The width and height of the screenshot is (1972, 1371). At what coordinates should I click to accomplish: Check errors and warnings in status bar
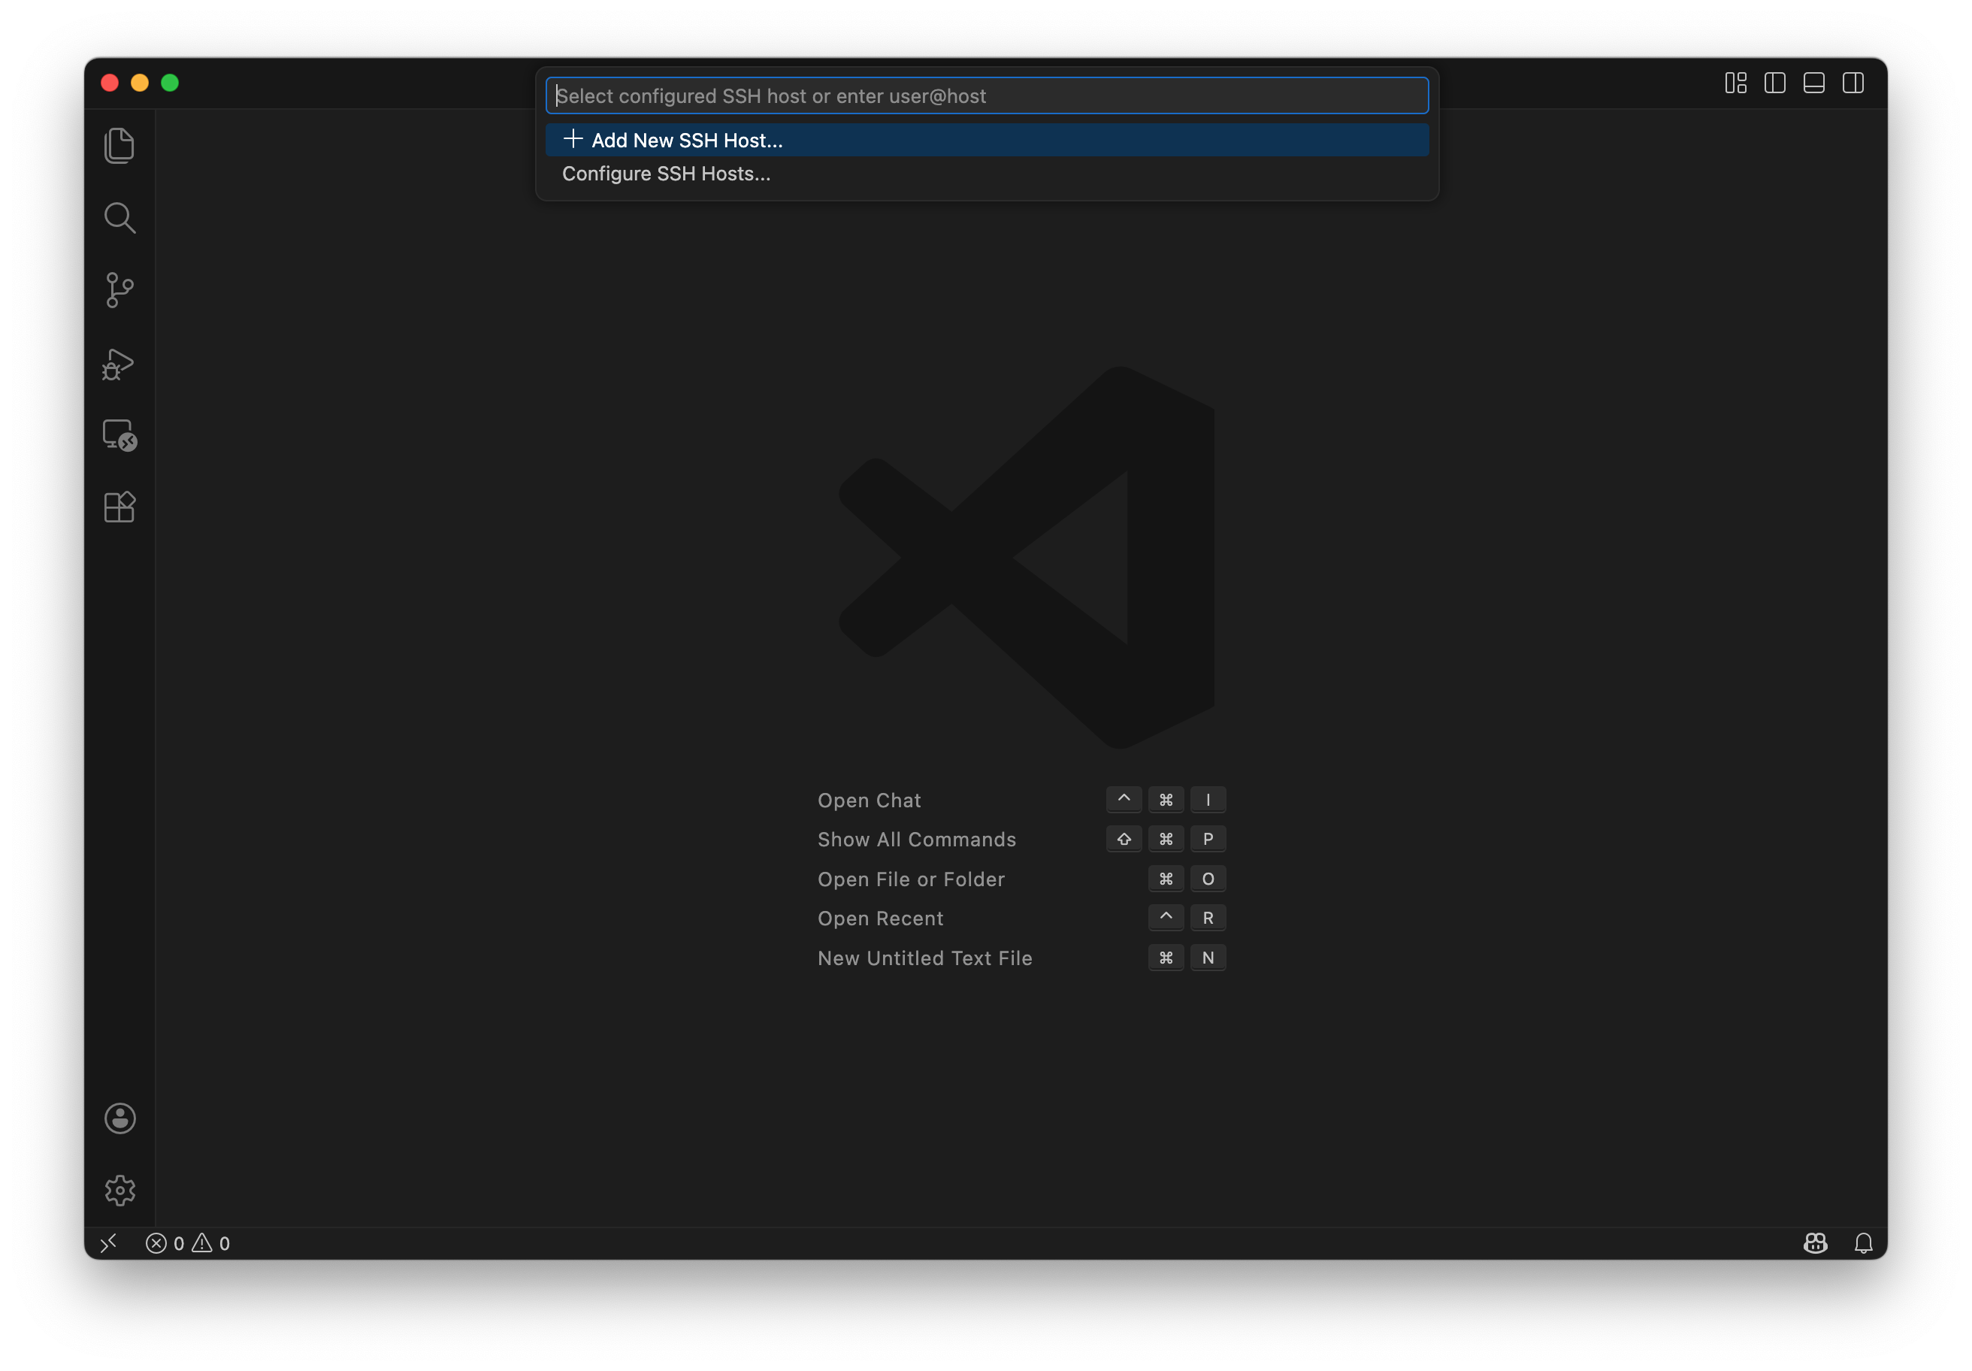pos(187,1243)
